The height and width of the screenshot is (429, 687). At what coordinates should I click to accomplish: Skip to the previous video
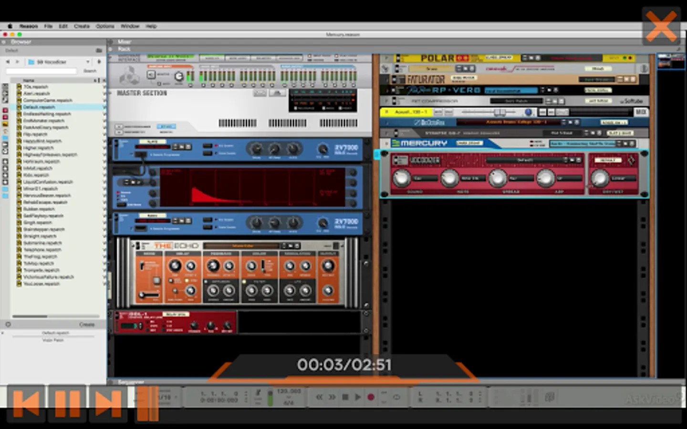pyautogui.click(x=26, y=403)
